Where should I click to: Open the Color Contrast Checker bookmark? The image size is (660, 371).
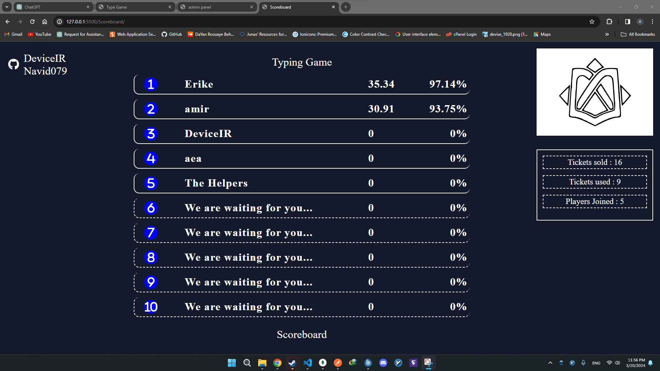pyautogui.click(x=366, y=34)
